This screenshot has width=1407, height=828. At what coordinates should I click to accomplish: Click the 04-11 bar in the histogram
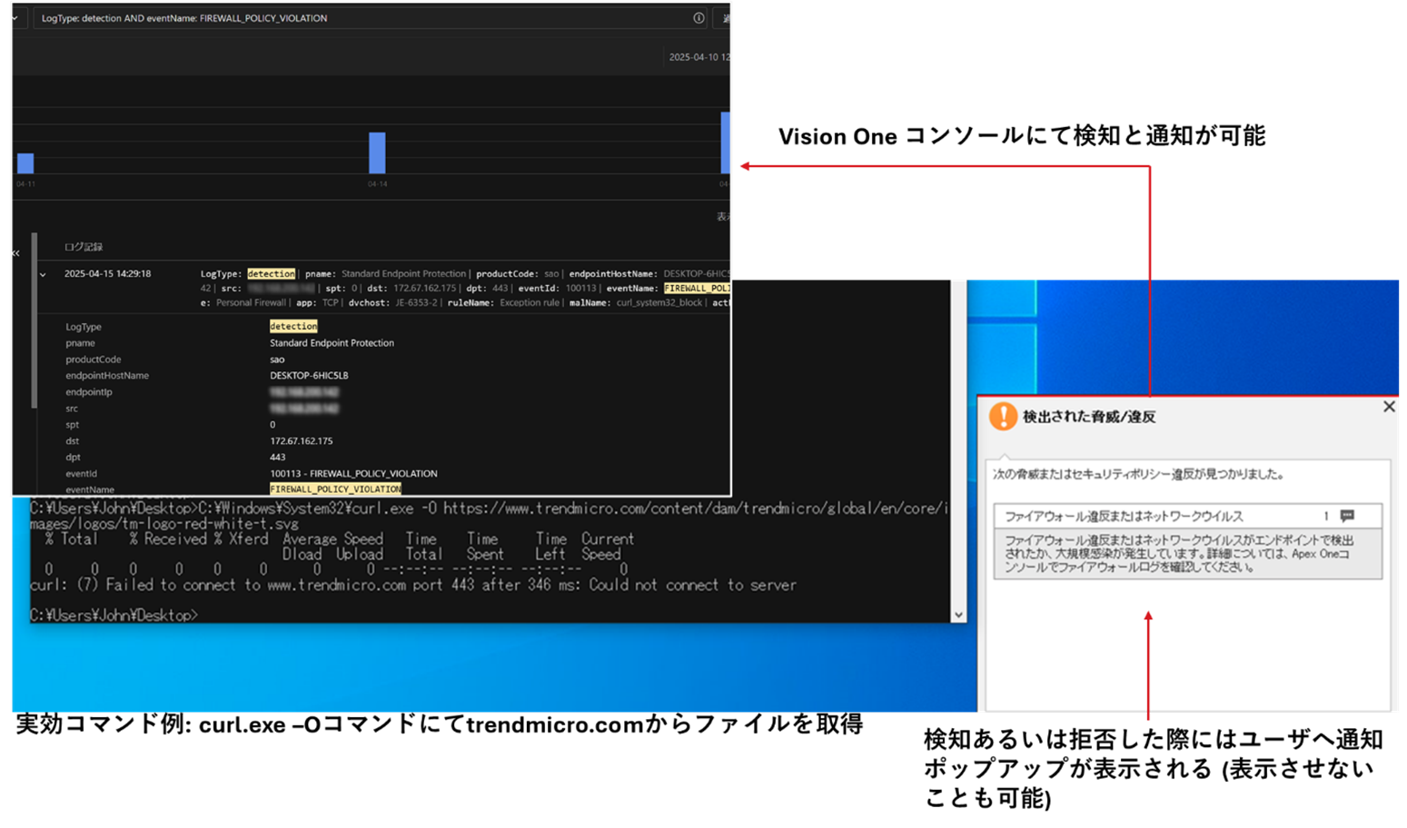(x=25, y=163)
